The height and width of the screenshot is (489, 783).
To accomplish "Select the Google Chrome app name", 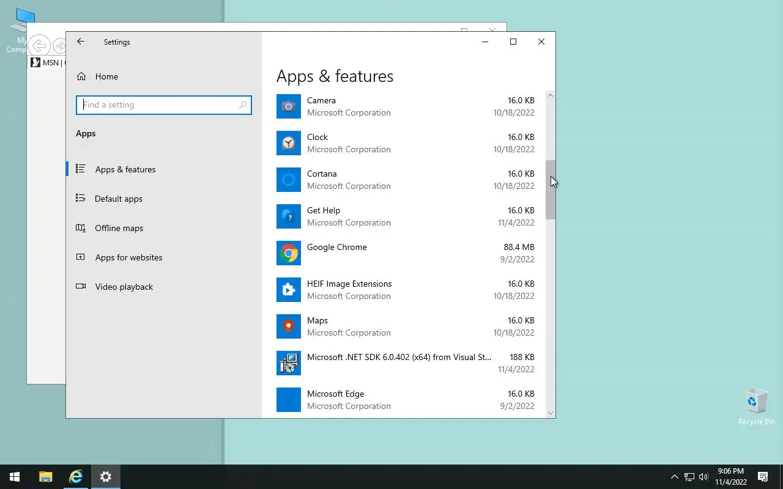I will [x=337, y=247].
